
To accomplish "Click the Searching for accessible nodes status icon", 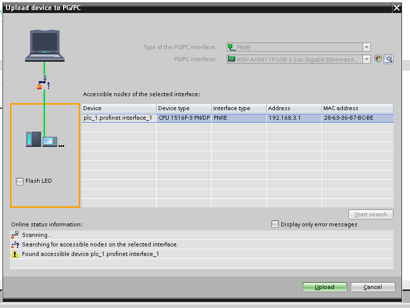I will click(x=15, y=244).
